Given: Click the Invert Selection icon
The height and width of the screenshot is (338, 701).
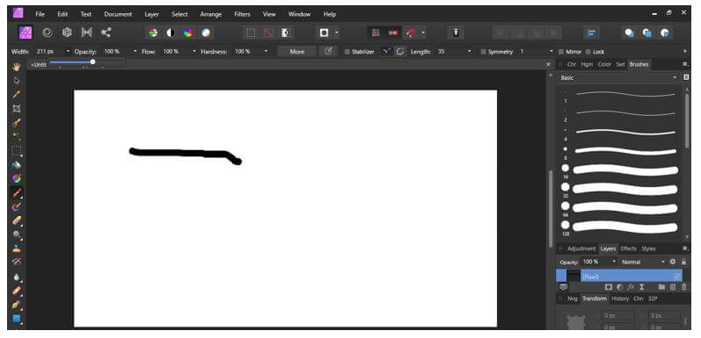Looking at the screenshot, I should coord(286,32).
